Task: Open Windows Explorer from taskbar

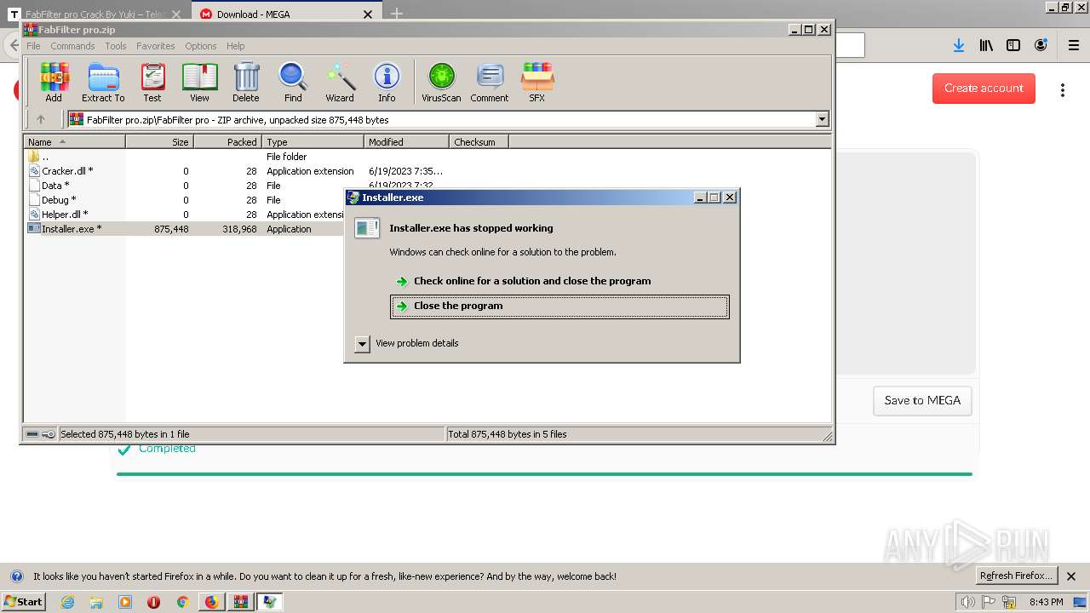Action: pyautogui.click(x=96, y=602)
